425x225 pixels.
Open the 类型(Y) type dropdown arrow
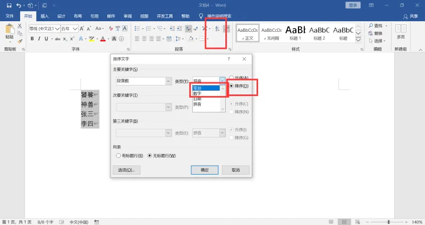(x=222, y=81)
